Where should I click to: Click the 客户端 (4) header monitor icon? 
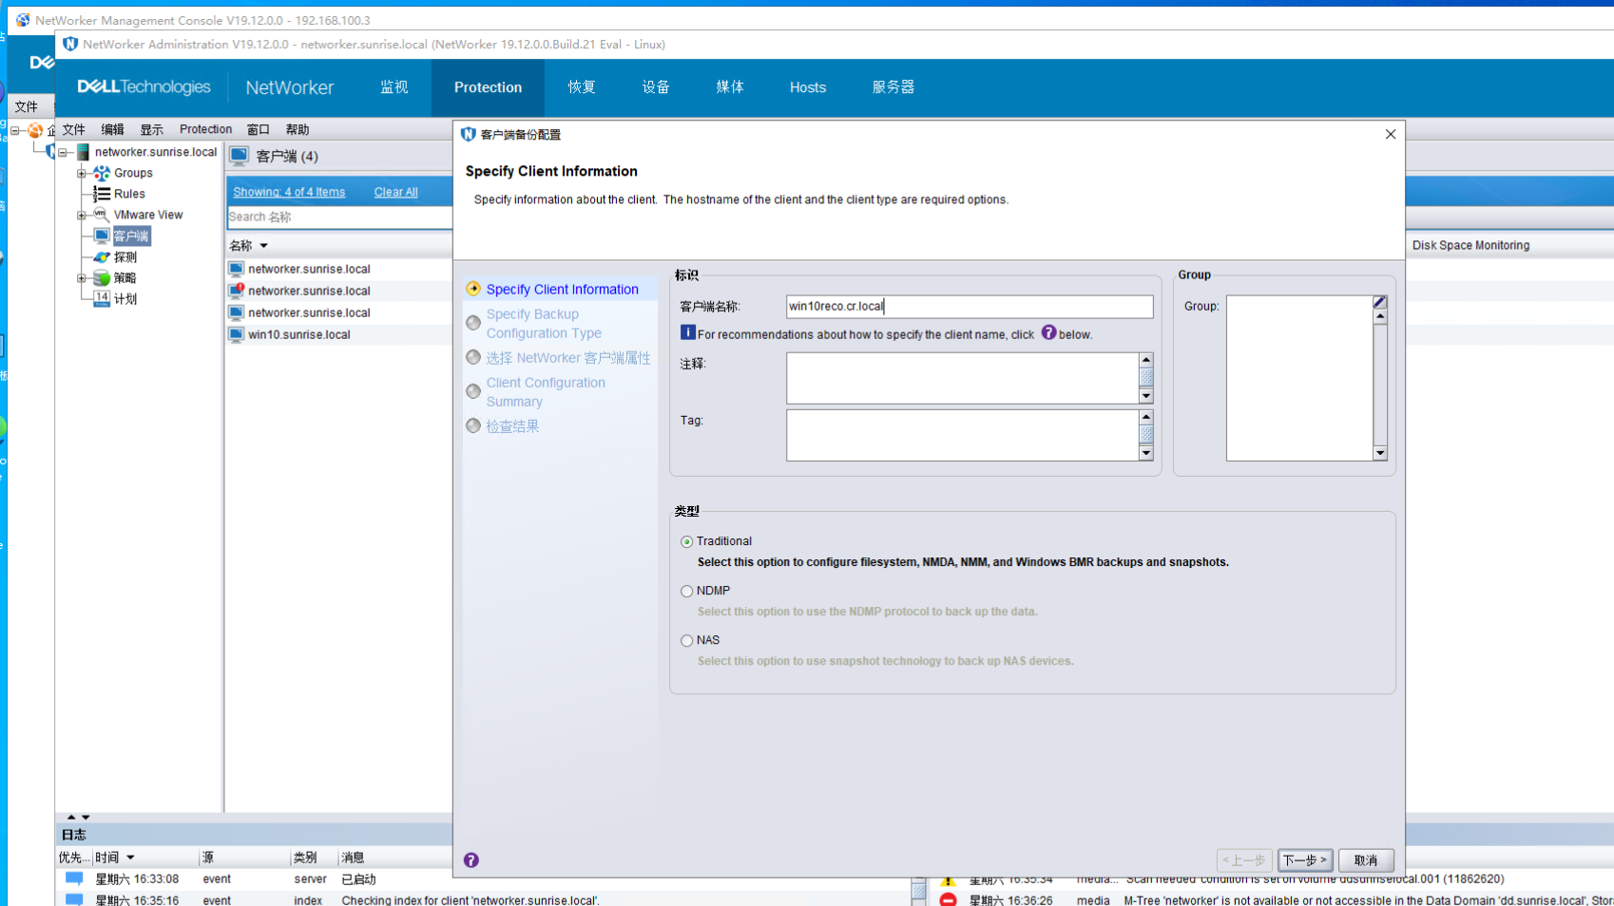[240, 156]
